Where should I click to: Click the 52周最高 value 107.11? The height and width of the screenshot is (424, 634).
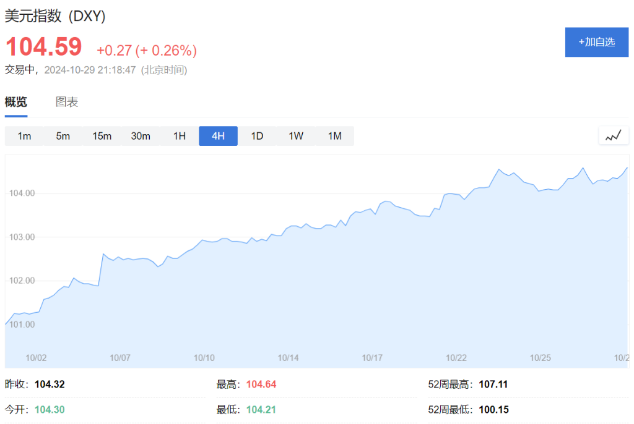point(493,384)
